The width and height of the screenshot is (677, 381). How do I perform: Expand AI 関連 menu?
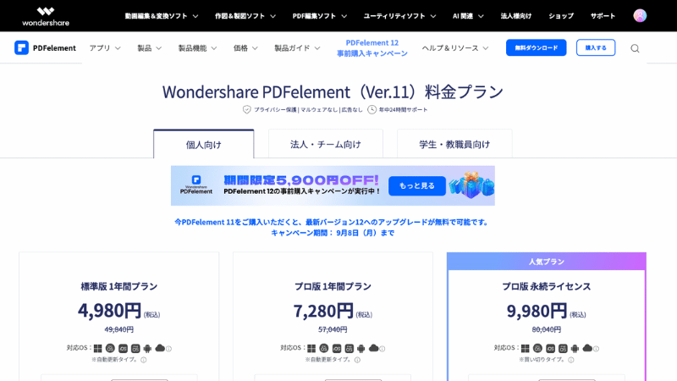tap(468, 16)
